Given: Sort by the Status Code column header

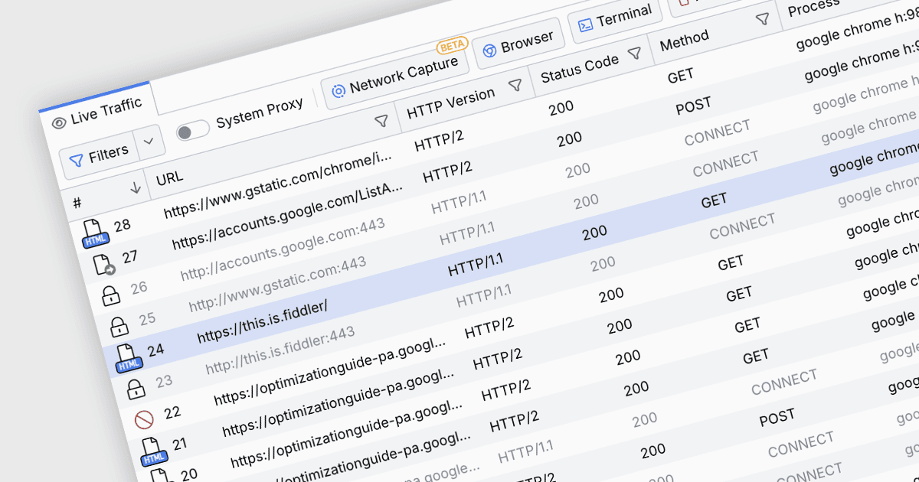Looking at the screenshot, I should (x=580, y=68).
